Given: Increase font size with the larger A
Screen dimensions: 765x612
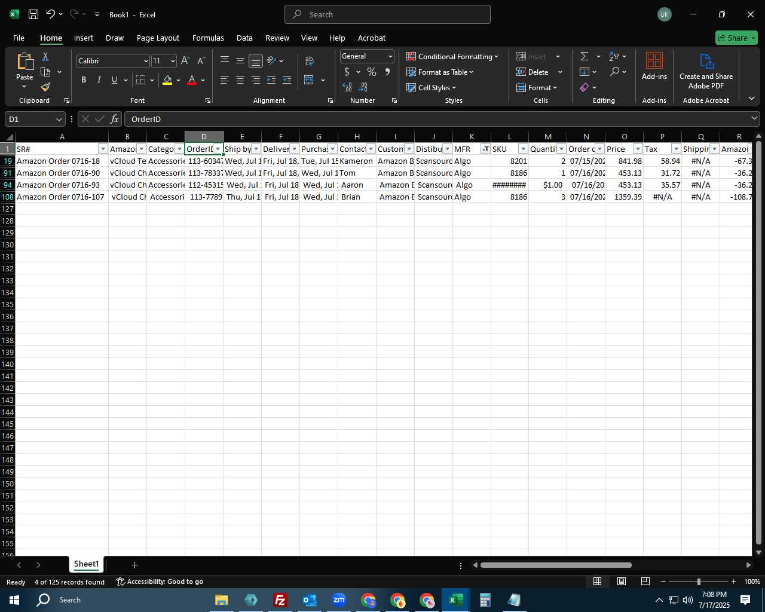Looking at the screenshot, I should click(185, 61).
